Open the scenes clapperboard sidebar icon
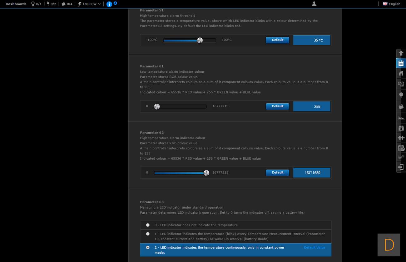Image resolution: width=406 pixels, height=262 pixels. [401, 107]
